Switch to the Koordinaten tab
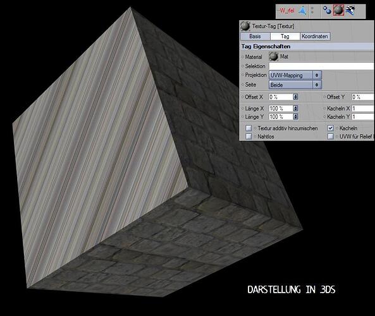 coord(315,36)
